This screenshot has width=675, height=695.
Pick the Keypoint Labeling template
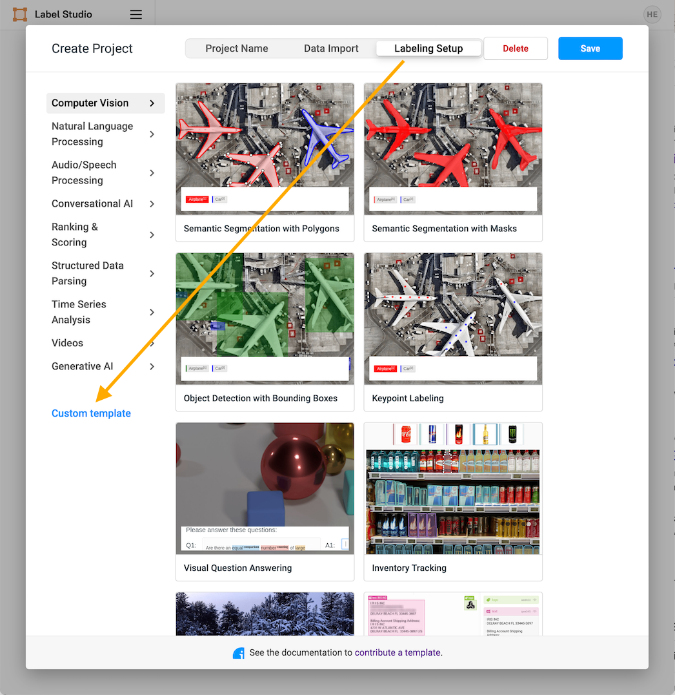(453, 331)
